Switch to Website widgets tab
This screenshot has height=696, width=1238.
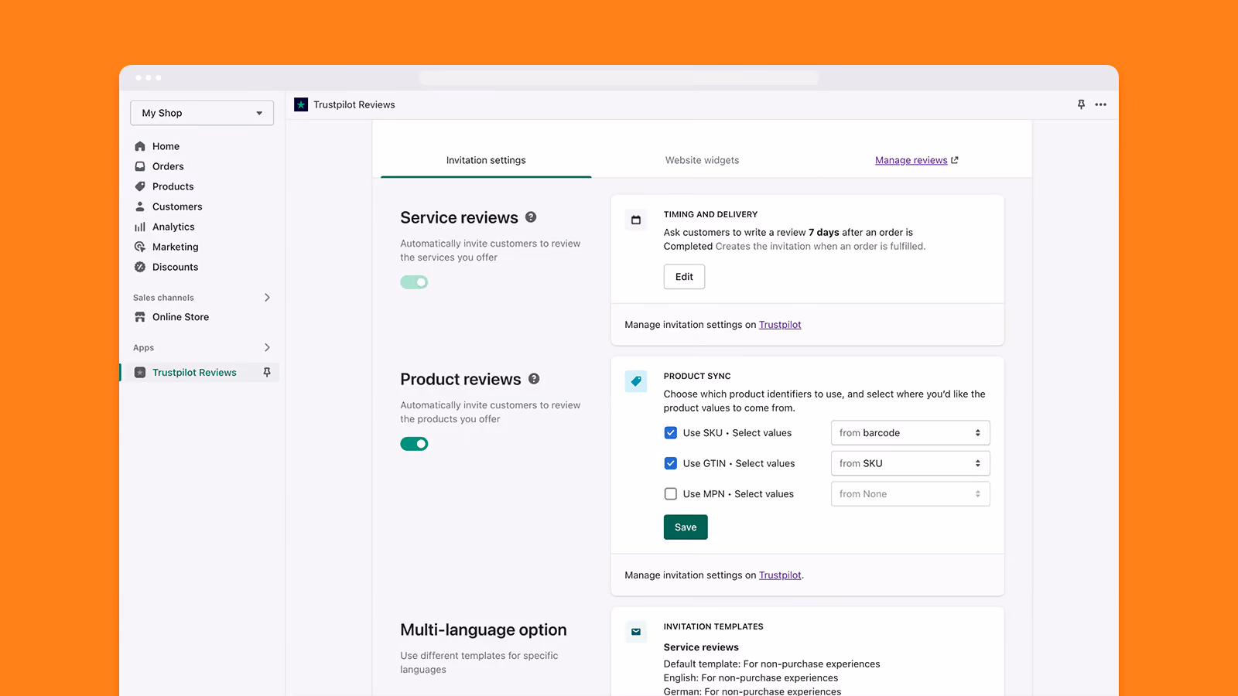702,160
